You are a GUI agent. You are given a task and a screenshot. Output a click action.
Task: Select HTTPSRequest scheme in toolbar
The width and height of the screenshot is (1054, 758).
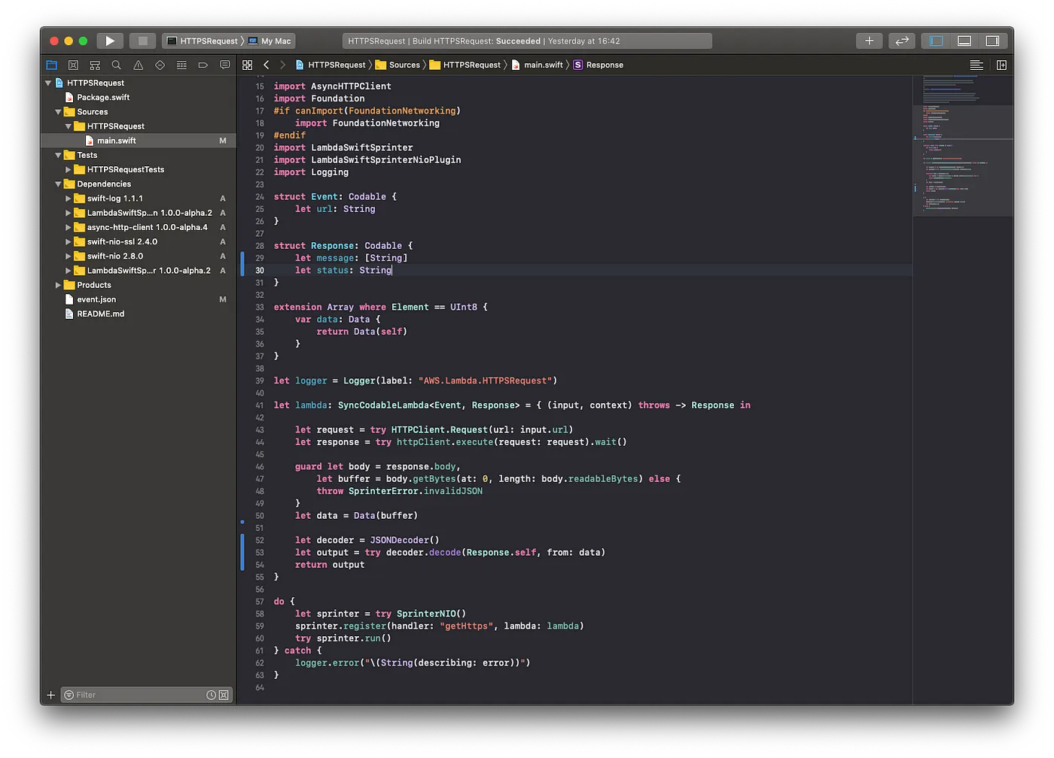[202, 41]
